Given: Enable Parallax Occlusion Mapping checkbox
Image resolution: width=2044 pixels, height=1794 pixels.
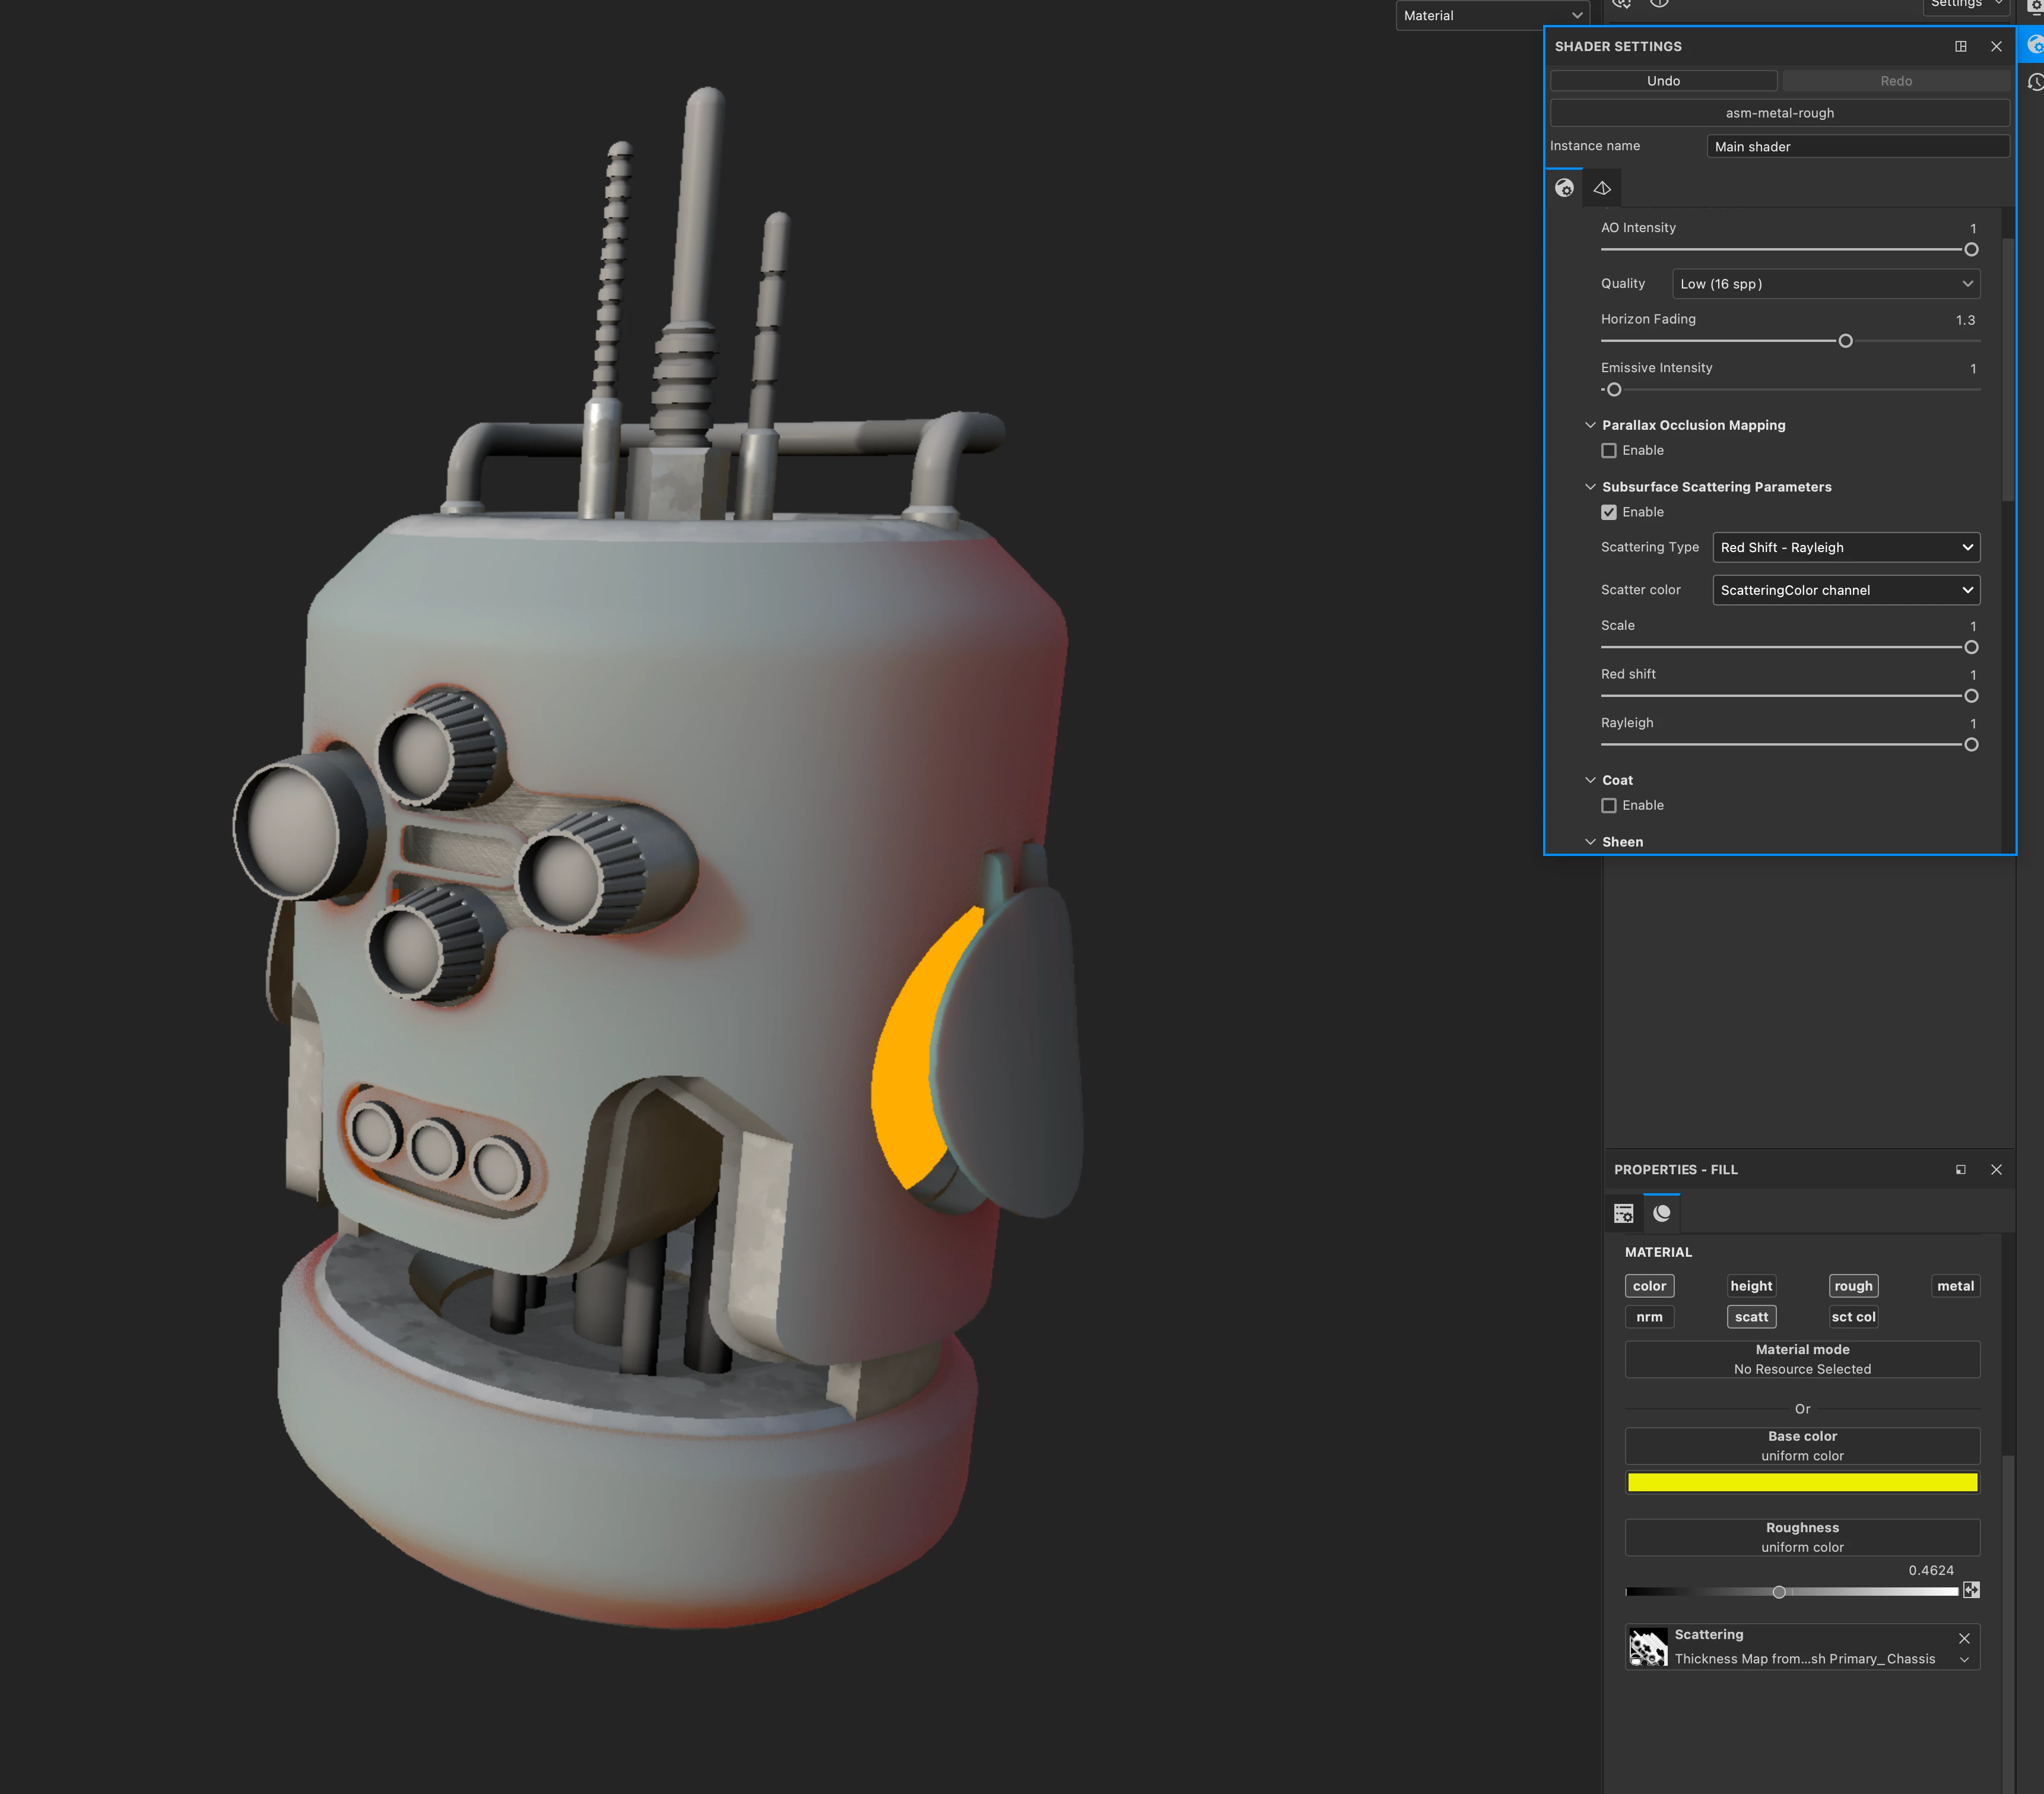Looking at the screenshot, I should click(x=1609, y=451).
